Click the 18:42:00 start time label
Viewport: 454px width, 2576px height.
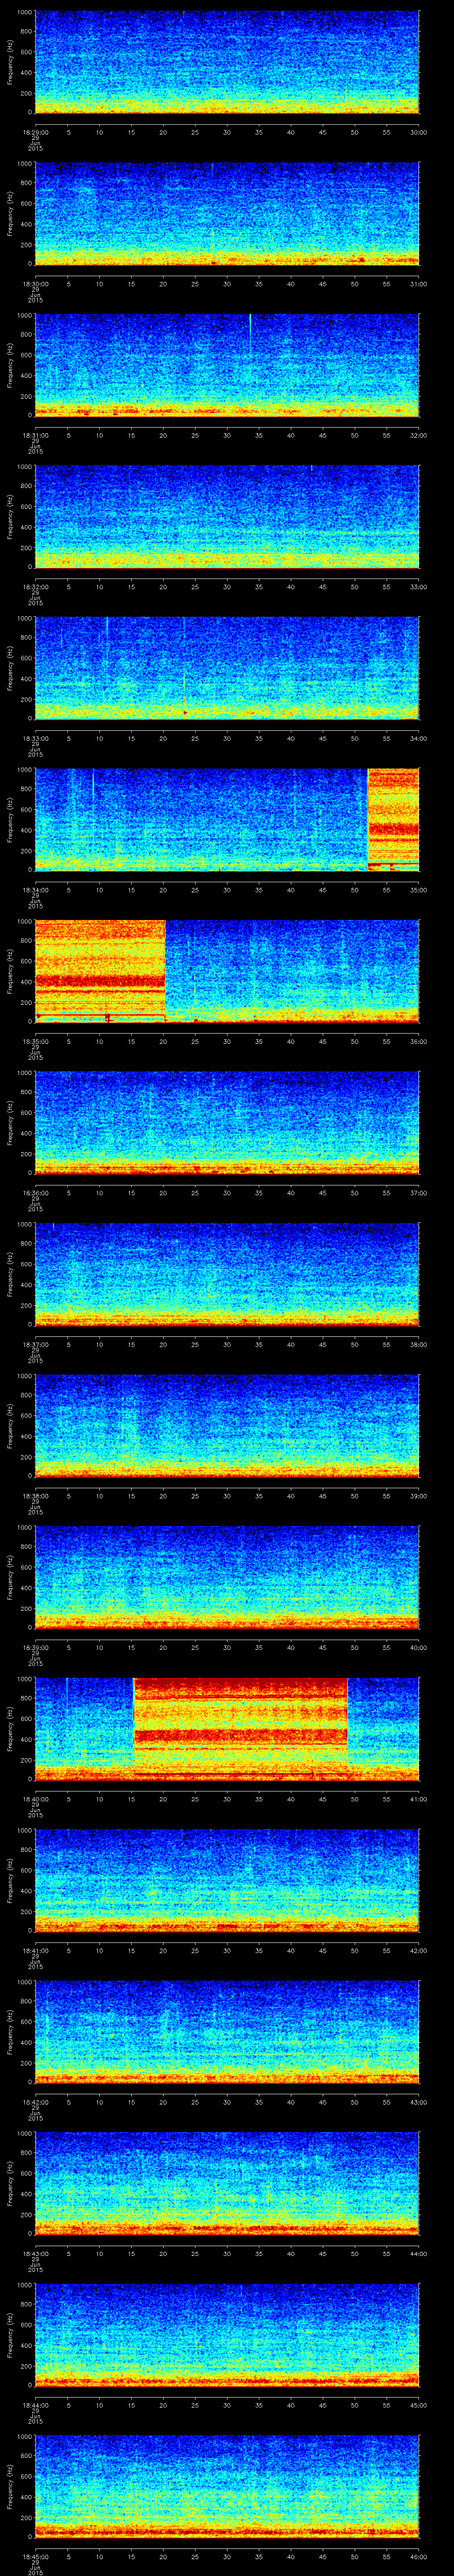[x=35, y=2102]
